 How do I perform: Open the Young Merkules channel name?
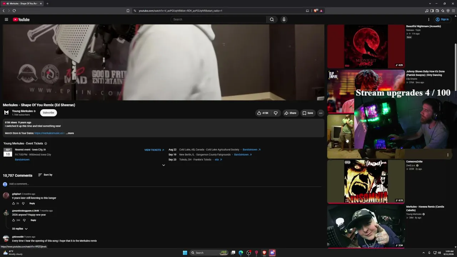[22, 111]
